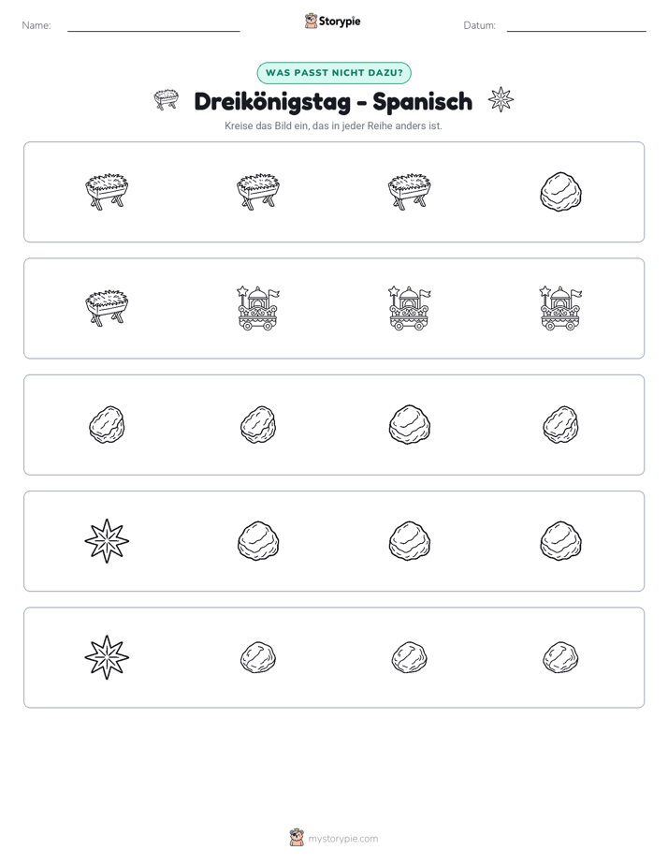Open the mystorypie.com footer link
Viewport: 668px width, 865px height.
pyautogui.click(x=342, y=839)
